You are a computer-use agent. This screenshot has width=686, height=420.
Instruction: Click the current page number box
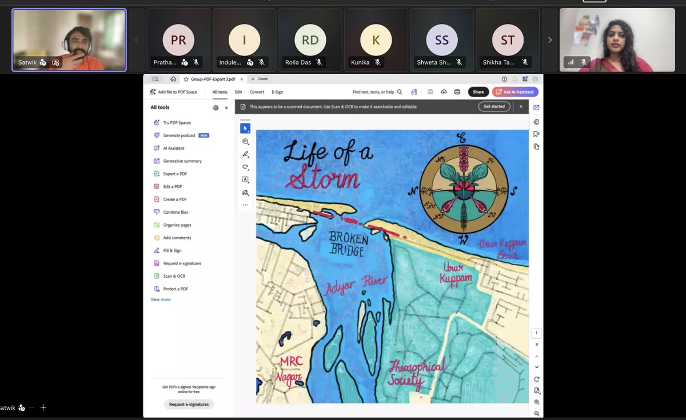pyautogui.click(x=536, y=333)
